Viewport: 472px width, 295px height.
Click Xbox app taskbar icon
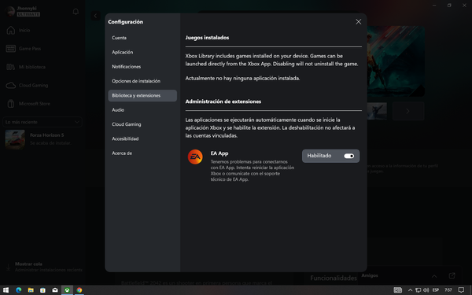click(67, 290)
